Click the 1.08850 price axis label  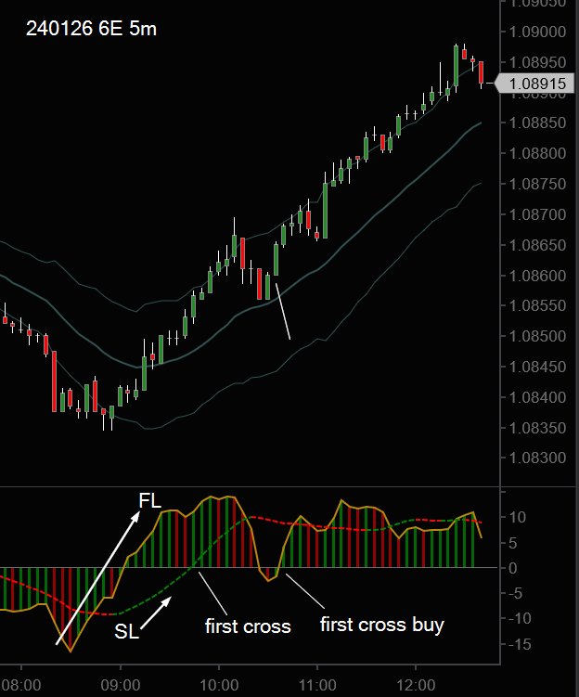(537, 123)
